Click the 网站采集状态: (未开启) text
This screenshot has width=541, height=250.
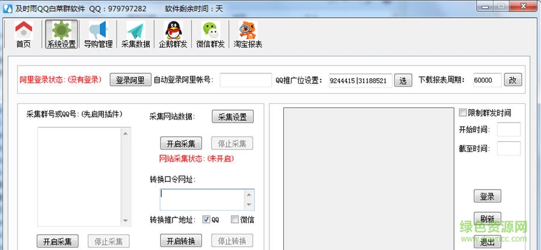coord(197,159)
